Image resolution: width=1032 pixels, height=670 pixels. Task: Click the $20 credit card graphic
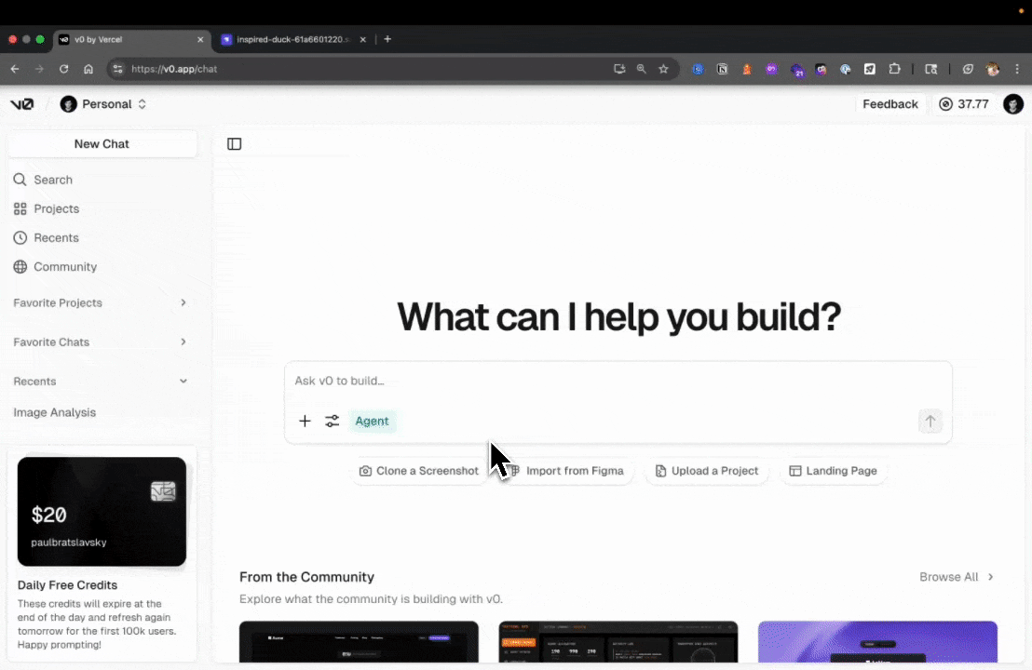(102, 512)
